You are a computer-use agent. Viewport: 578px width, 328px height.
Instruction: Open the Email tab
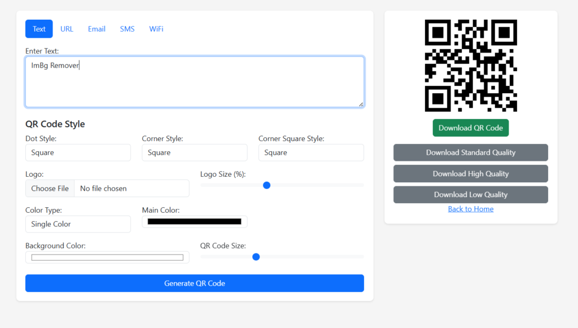(x=97, y=29)
